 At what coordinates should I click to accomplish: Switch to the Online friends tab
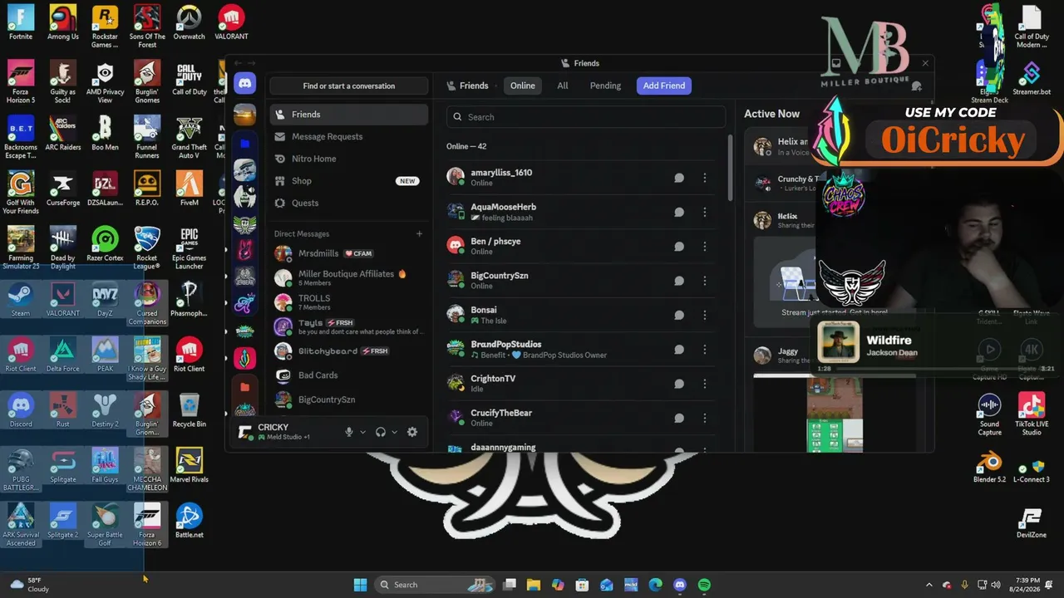(523, 86)
